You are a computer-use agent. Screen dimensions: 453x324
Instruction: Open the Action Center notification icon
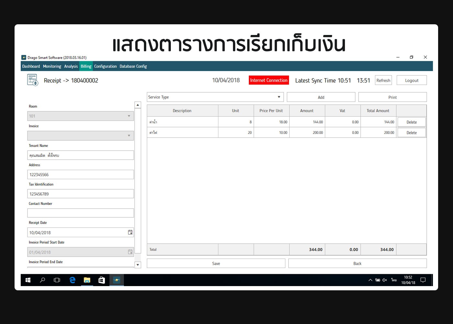pos(423,280)
